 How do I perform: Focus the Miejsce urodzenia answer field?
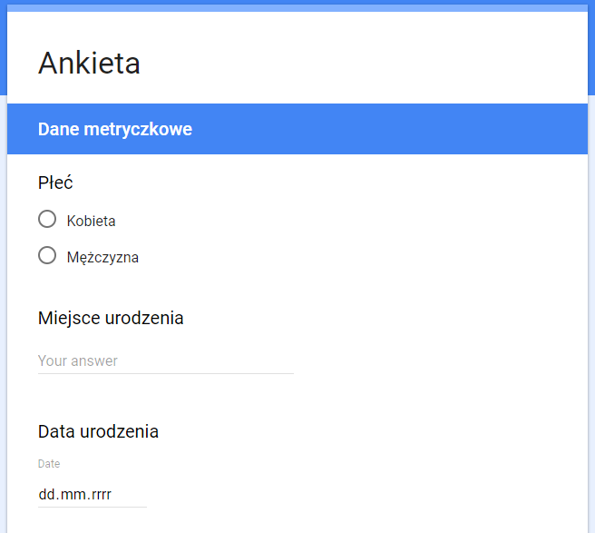(x=166, y=360)
